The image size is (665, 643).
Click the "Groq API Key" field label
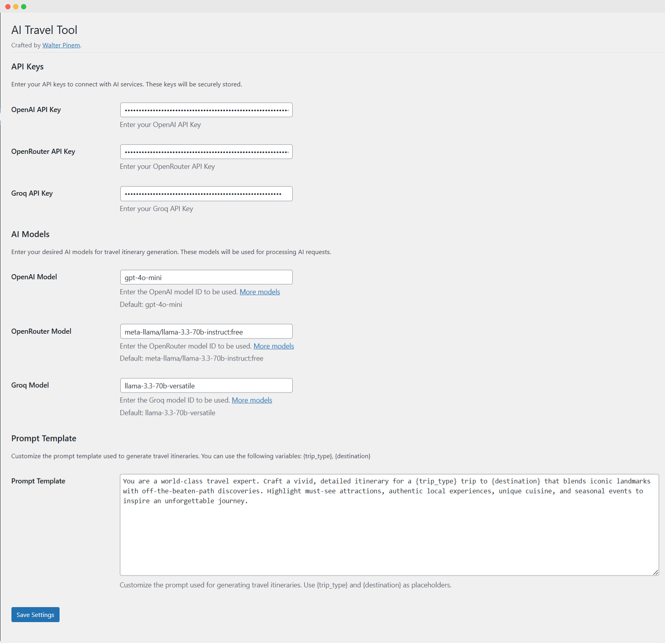[x=32, y=193]
